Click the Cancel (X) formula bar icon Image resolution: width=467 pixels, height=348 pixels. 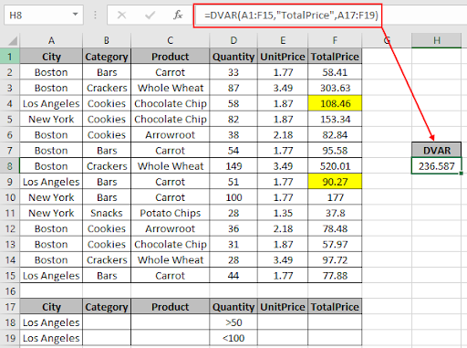click(x=121, y=15)
